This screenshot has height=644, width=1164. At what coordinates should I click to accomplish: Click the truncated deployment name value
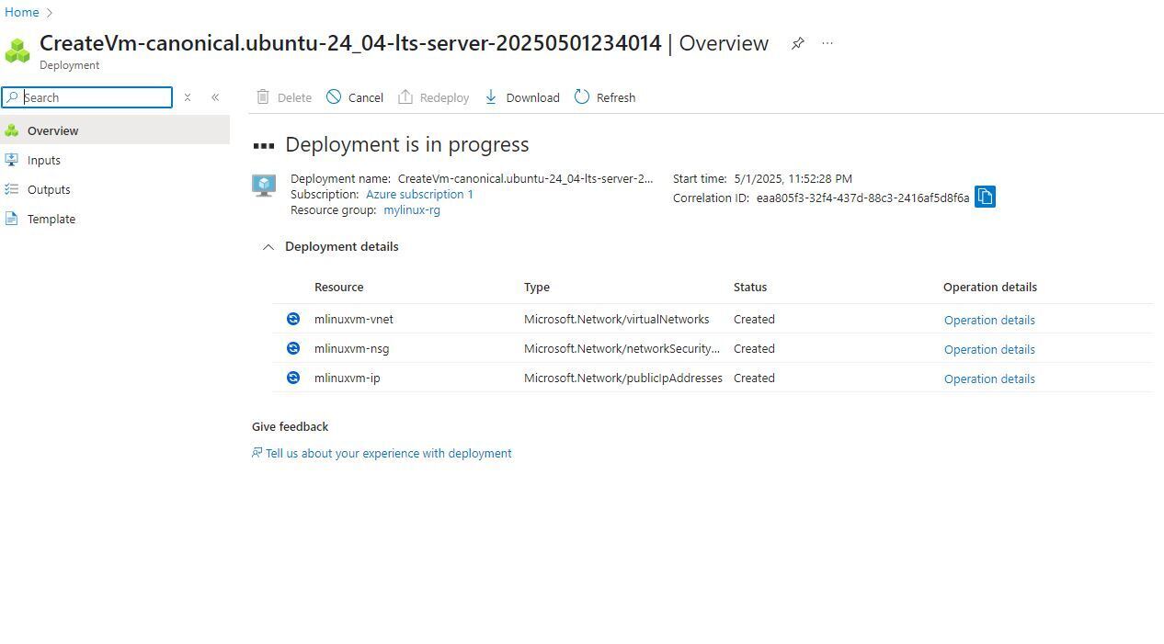click(525, 178)
